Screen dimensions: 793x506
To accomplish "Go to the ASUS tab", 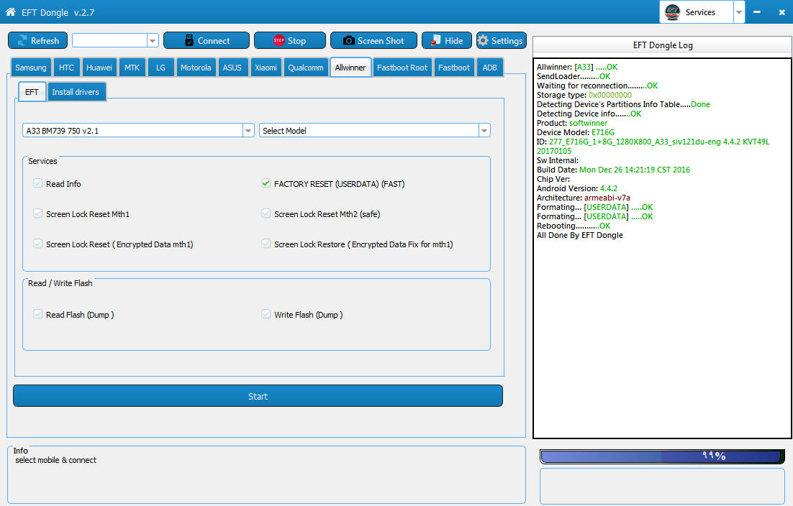I will pyautogui.click(x=232, y=67).
